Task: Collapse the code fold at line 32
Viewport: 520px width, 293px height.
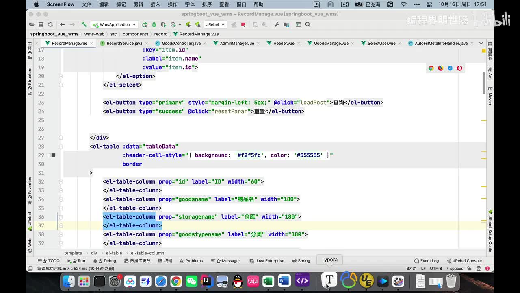Action: [x=61, y=181]
